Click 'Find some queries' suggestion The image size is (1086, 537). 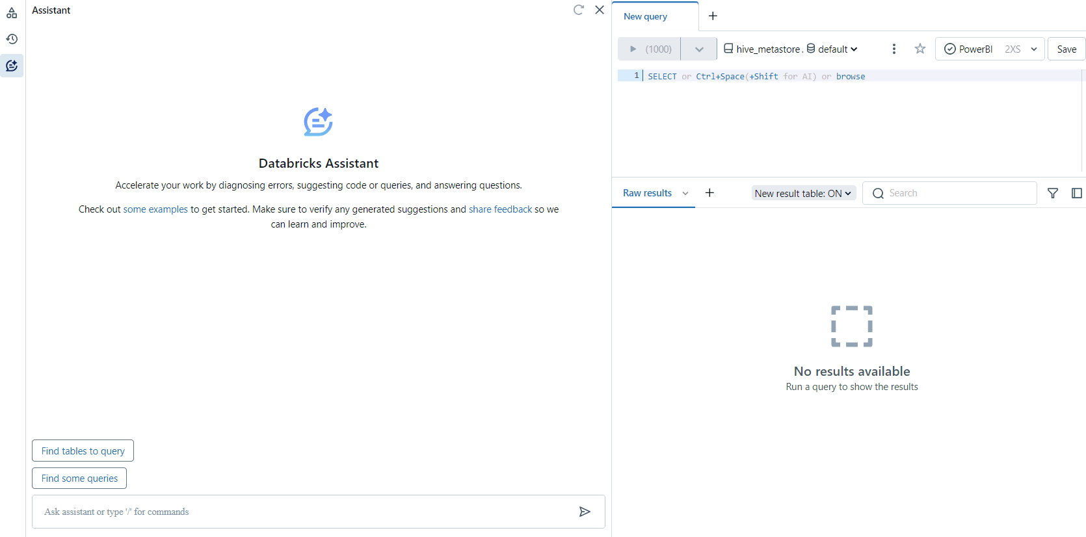coord(79,478)
